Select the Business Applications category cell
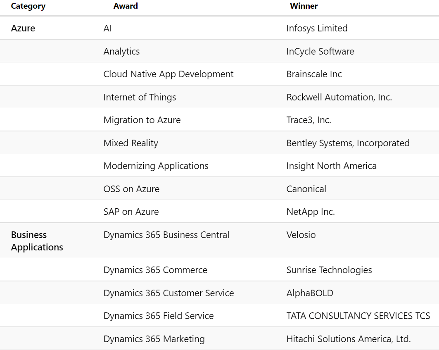This screenshot has height=350, width=439. pyautogui.click(x=37, y=241)
